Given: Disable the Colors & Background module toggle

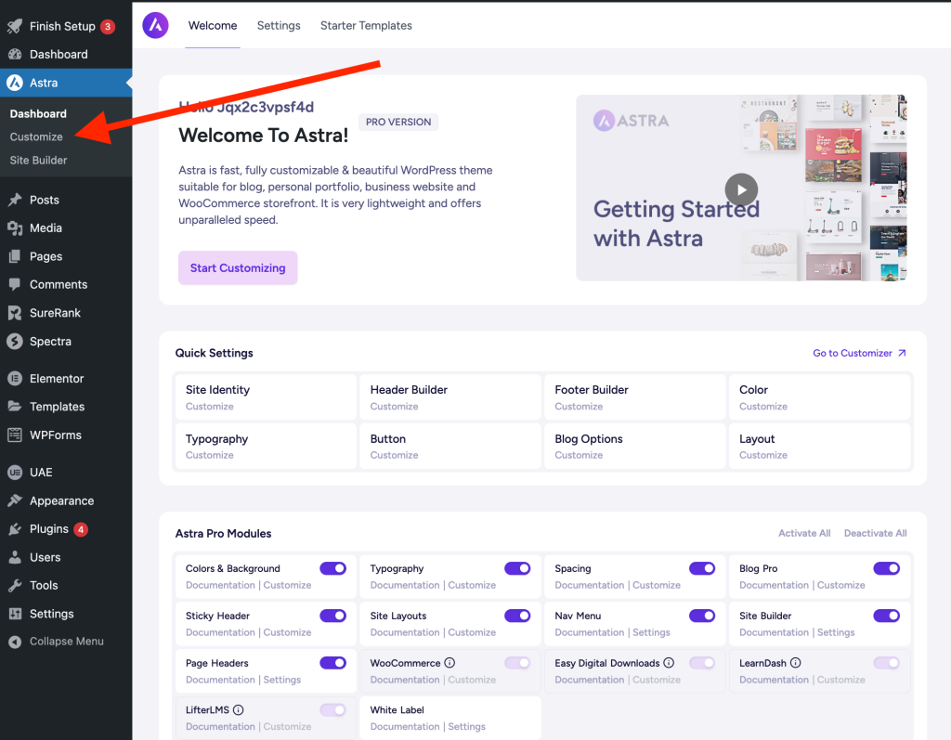Looking at the screenshot, I should pyautogui.click(x=332, y=568).
